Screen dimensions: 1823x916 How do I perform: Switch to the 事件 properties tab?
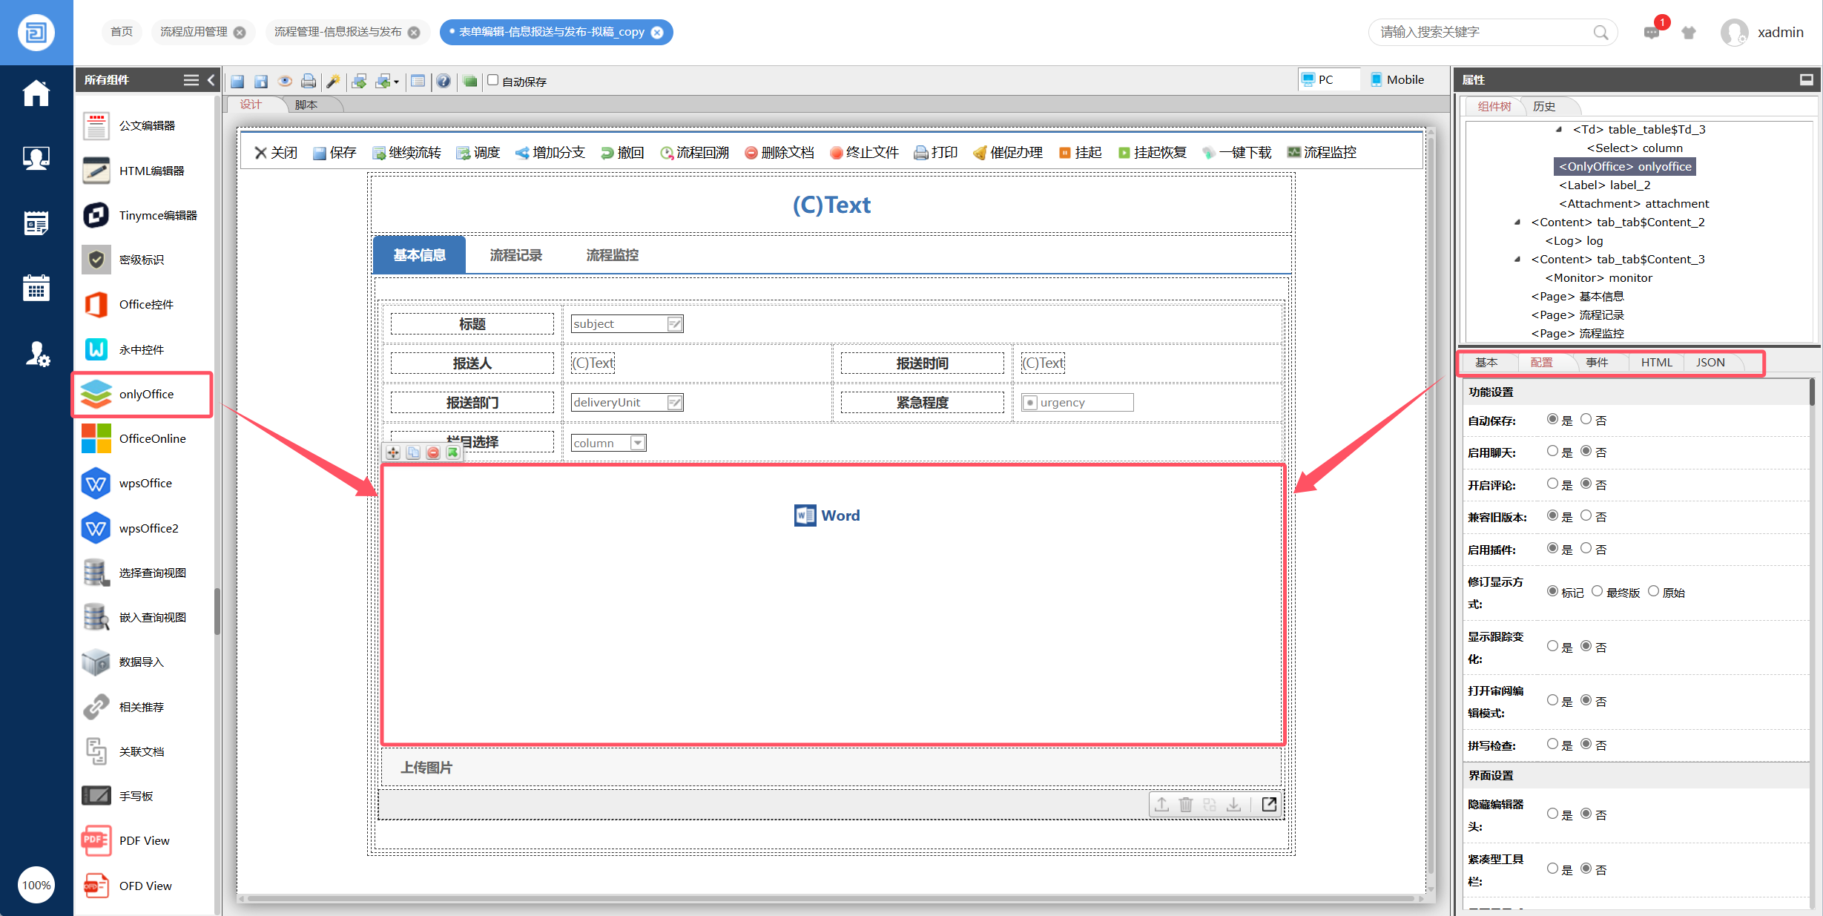click(x=1596, y=362)
